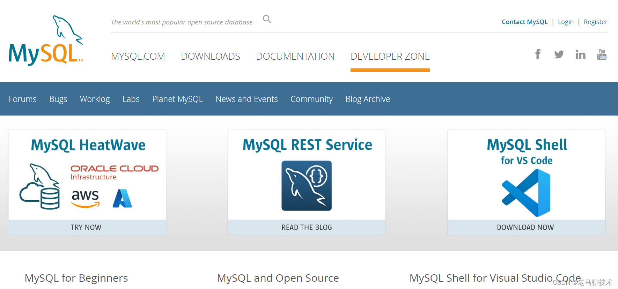Viewport: 618px width, 289px height.
Task: Click the Oracle Cloud Infrastructure logo
Action: (x=115, y=172)
